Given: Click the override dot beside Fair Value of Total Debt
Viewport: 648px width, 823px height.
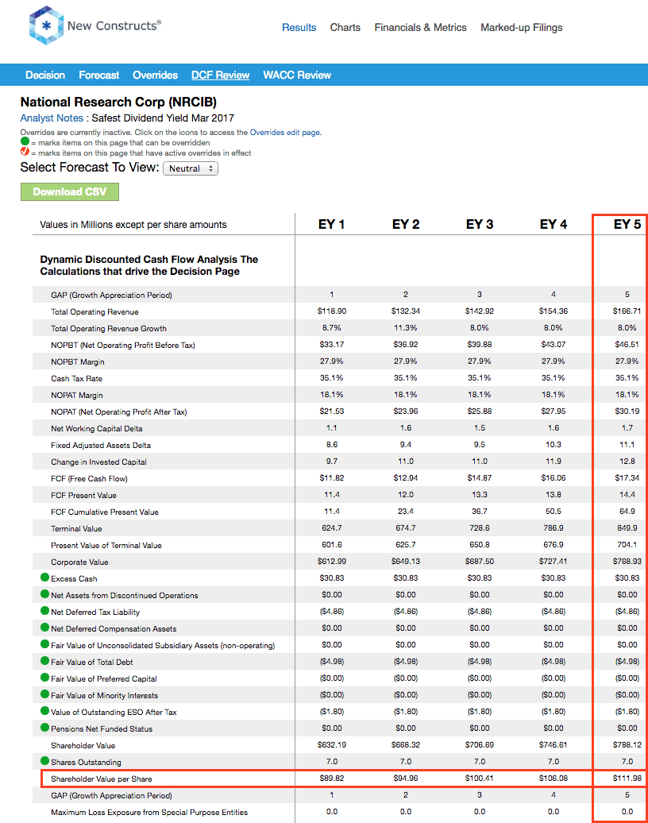Looking at the screenshot, I should (x=45, y=661).
